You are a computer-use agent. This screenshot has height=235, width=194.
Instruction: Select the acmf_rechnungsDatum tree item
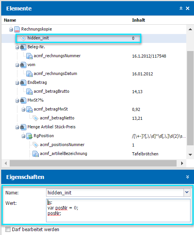[x=55, y=73]
